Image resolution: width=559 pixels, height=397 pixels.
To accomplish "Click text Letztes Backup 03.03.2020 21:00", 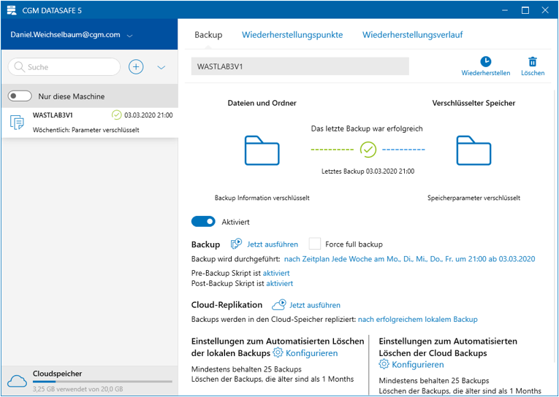I will point(368,171).
